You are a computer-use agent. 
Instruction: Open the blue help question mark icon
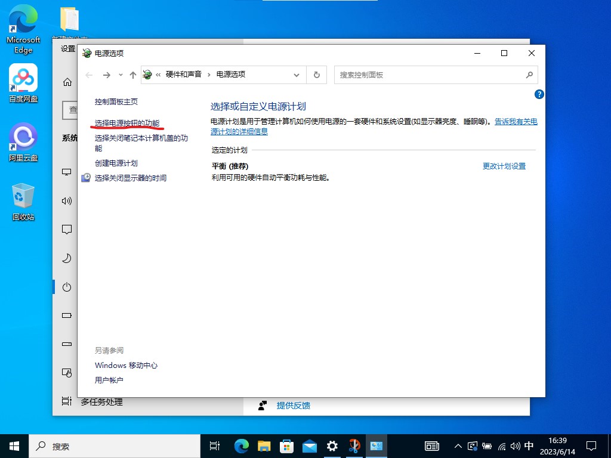(539, 94)
